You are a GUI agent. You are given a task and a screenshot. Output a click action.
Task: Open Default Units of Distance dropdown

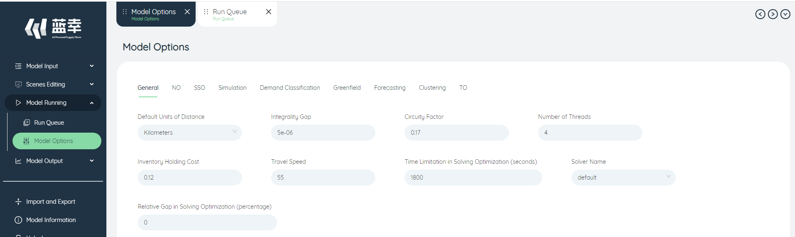pos(190,133)
